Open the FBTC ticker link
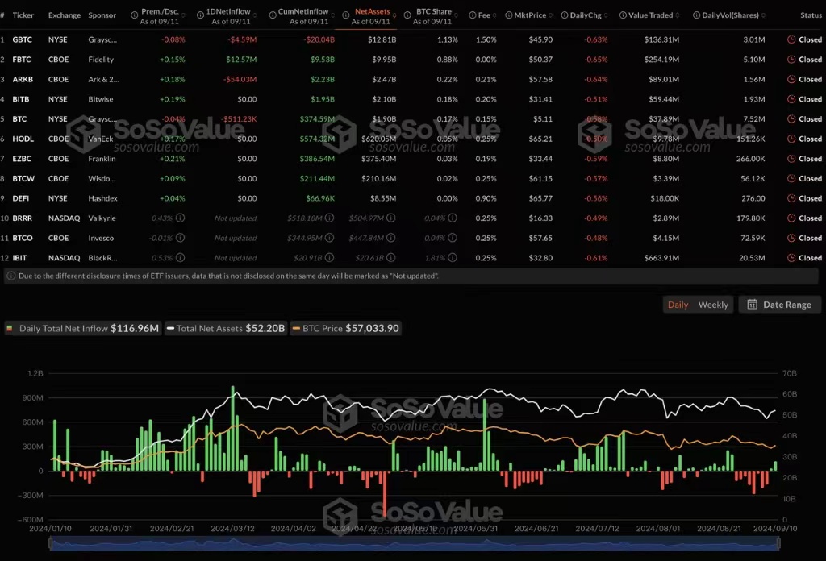Viewport: 826px width, 561px height. [22, 60]
